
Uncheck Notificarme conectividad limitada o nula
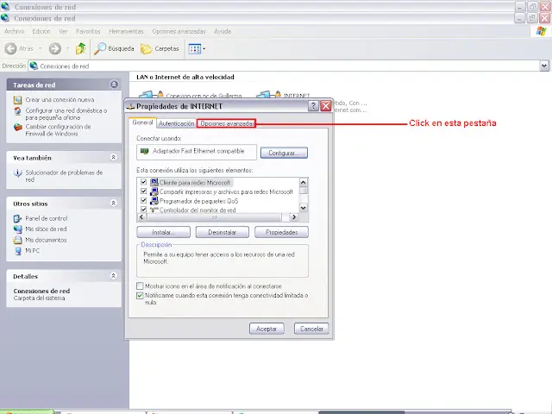(x=140, y=295)
